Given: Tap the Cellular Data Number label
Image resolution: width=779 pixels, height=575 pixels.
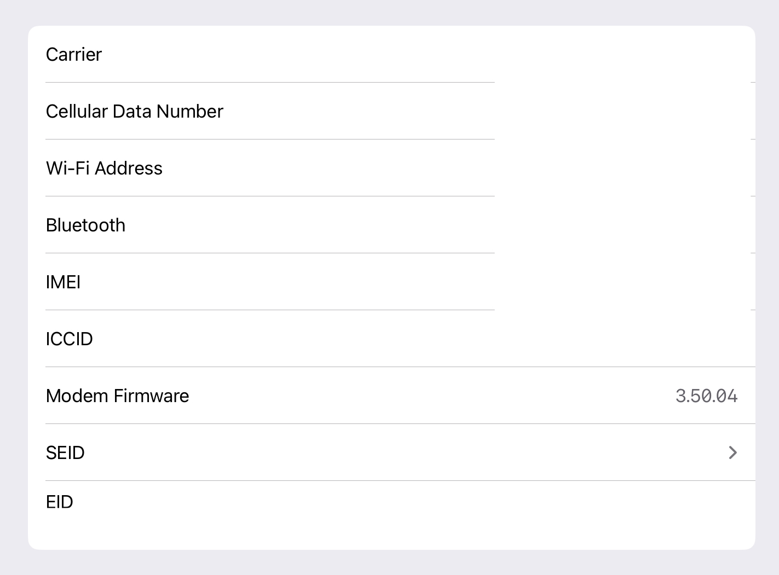Looking at the screenshot, I should [135, 111].
